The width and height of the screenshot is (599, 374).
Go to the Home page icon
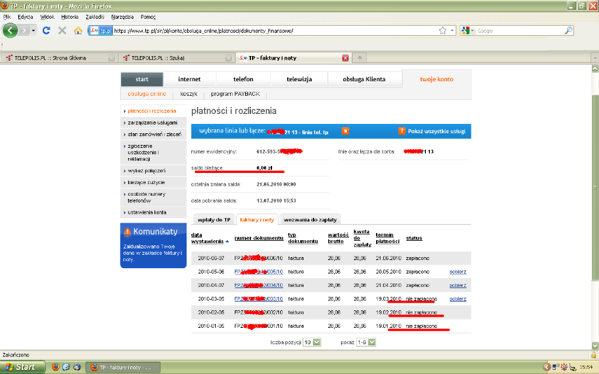click(x=78, y=30)
